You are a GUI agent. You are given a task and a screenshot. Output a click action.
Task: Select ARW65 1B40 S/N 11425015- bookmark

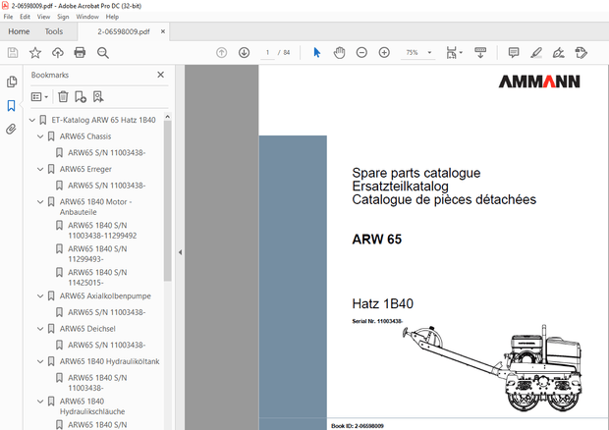(97, 278)
